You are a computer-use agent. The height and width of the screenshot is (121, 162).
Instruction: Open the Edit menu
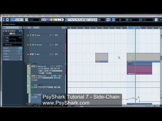[x=11, y=16]
